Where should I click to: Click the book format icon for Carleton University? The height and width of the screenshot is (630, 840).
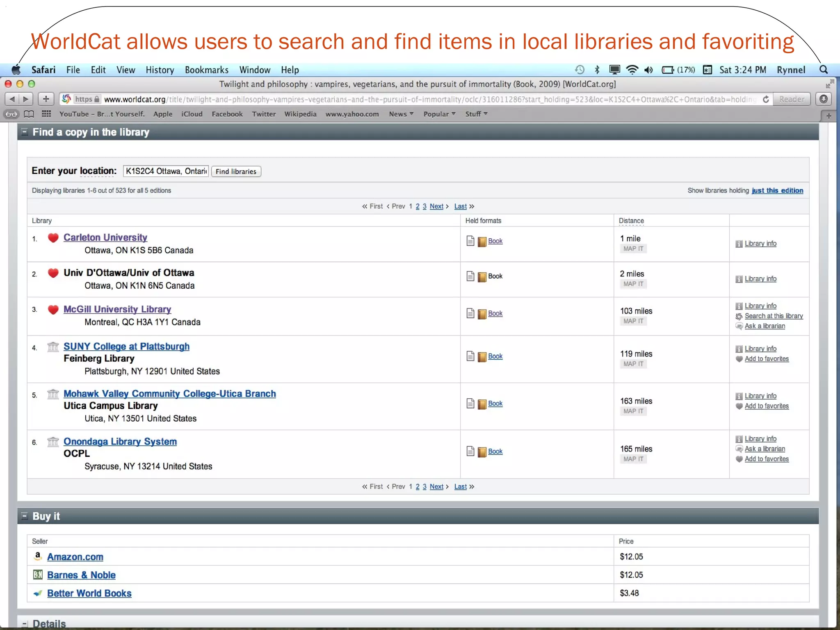point(482,241)
